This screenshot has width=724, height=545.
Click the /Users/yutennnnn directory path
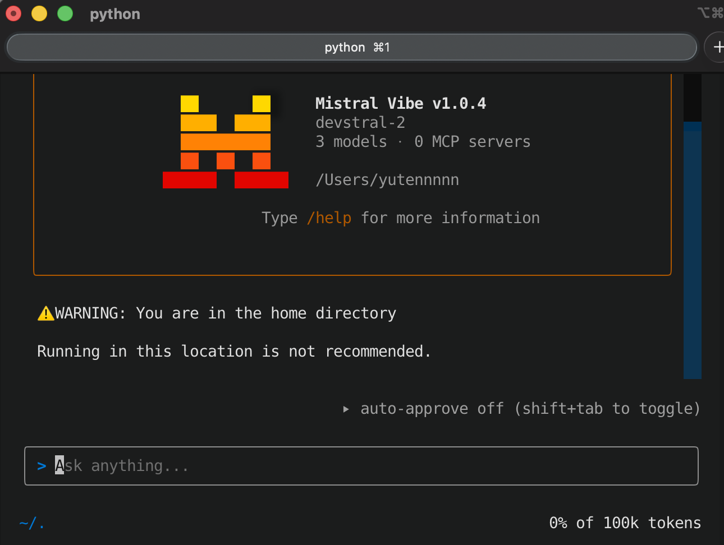pos(387,180)
